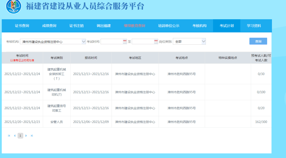Go to previous page of results

tap(15, 136)
